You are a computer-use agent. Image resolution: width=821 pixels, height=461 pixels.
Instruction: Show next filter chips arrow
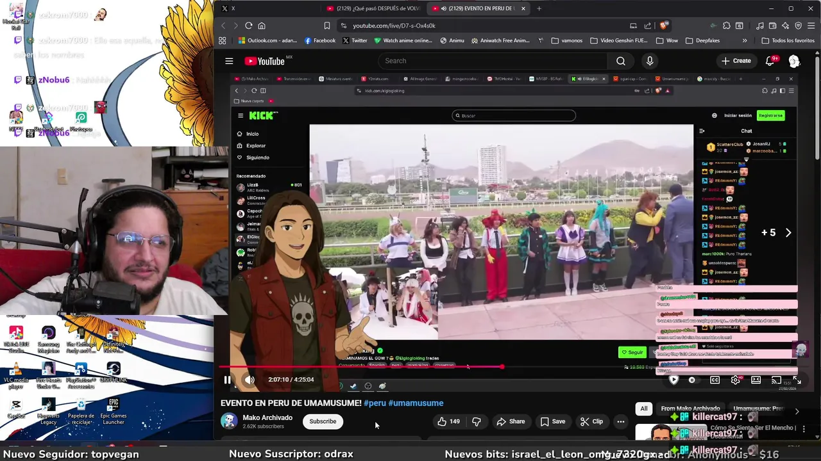point(797,411)
